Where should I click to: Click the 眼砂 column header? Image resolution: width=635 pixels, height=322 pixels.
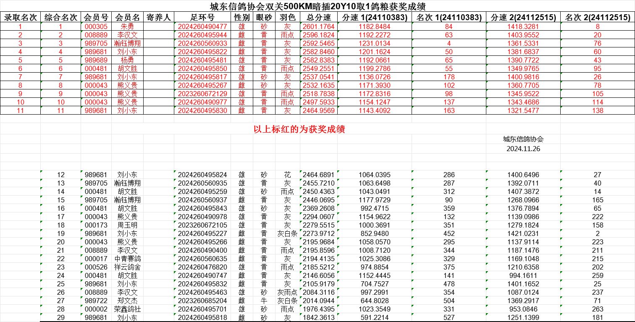[x=264, y=18]
